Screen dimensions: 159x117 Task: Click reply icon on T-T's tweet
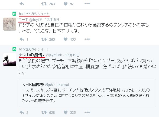[22, 39]
